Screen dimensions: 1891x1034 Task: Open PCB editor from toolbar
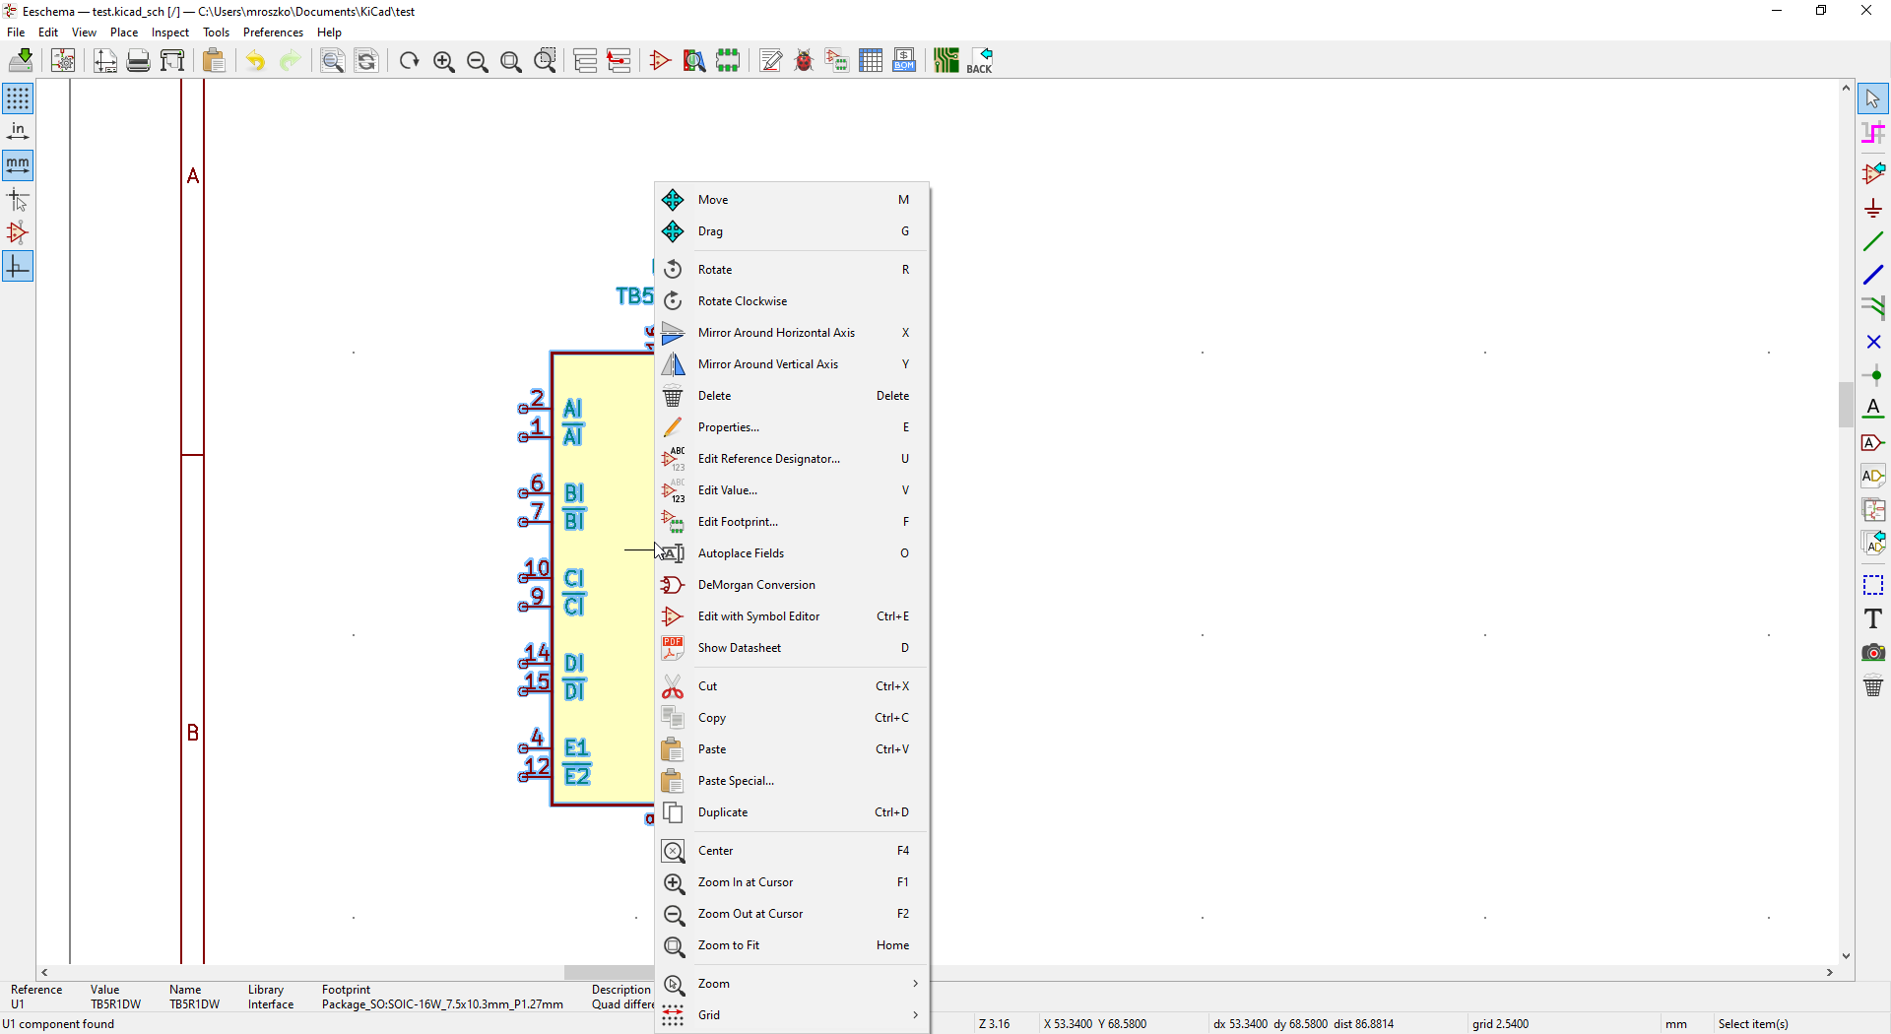(945, 61)
